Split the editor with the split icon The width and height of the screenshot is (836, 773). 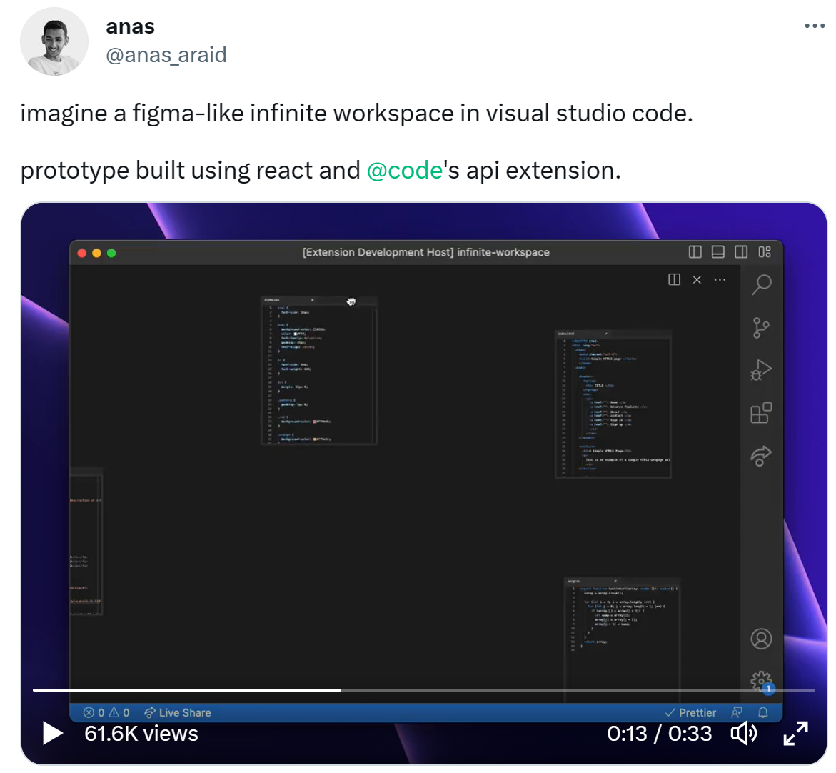pyautogui.click(x=674, y=279)
